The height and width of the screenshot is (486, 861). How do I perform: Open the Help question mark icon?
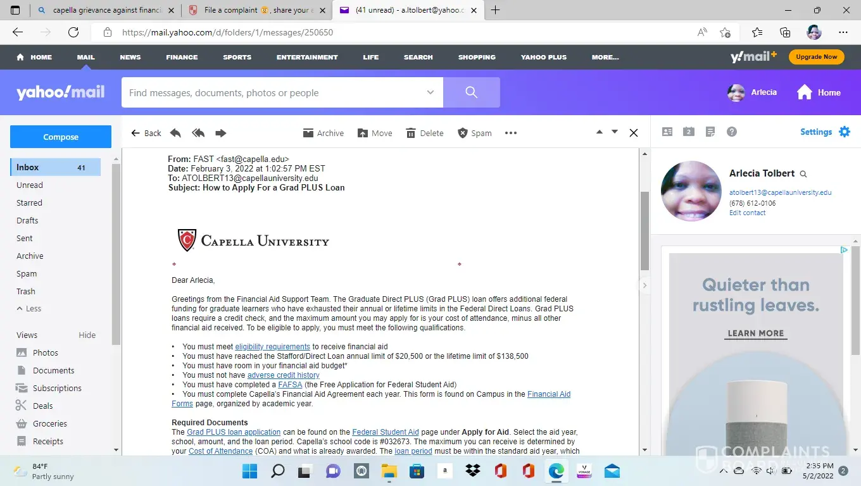click(732, 132)
